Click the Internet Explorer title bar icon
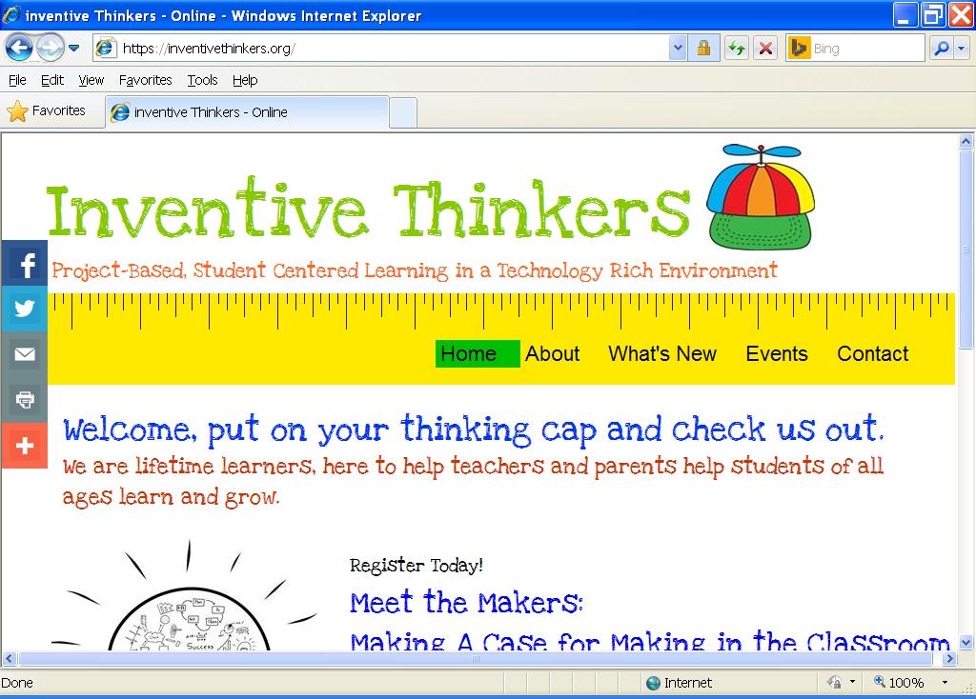 click(x=11, y=15)
